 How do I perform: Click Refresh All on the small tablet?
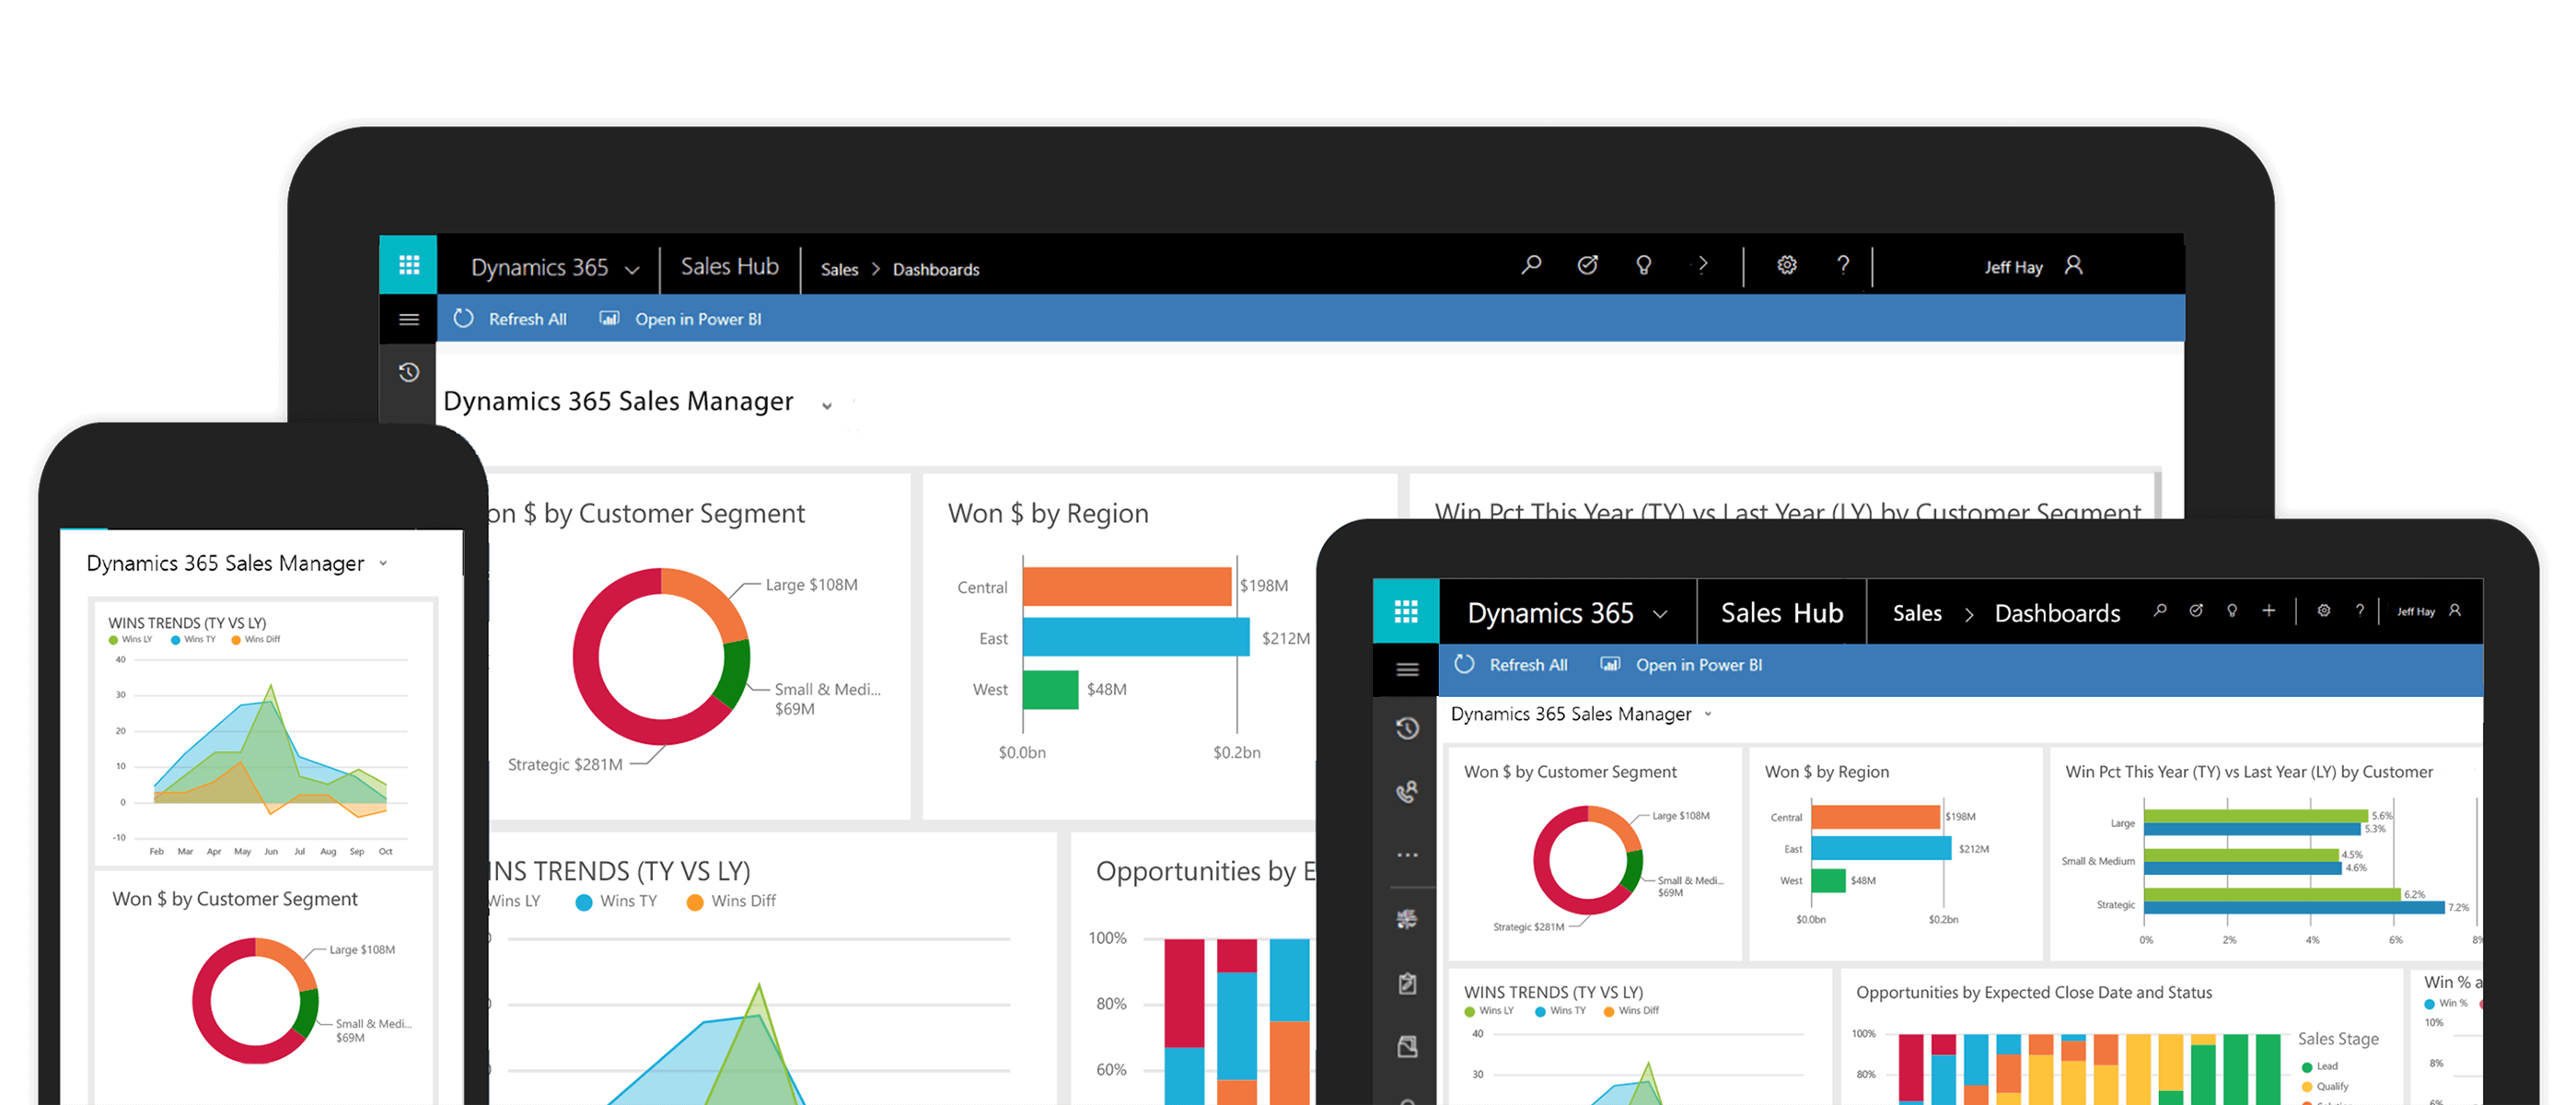tap(1511, 665)
